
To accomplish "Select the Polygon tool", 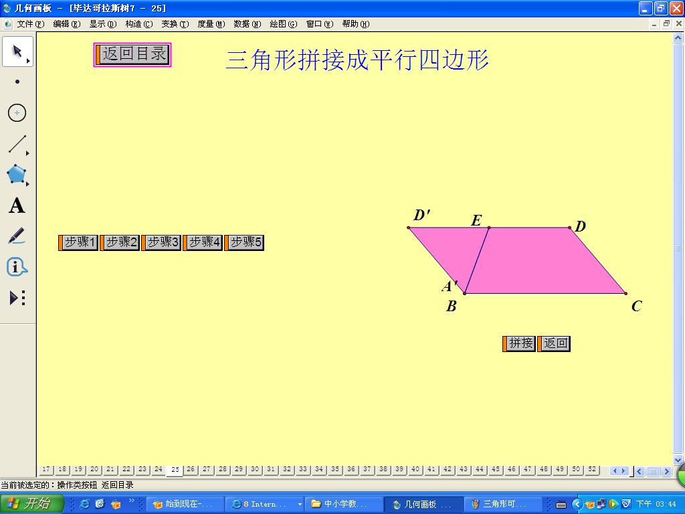I will [17, 175].
